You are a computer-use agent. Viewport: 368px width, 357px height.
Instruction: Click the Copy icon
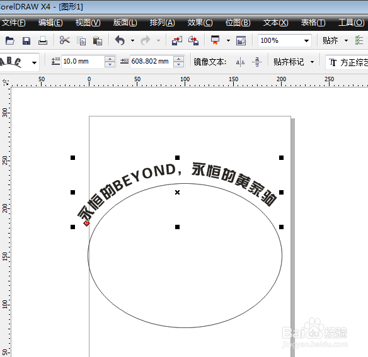pyautogui.click(x=81, y=41)
